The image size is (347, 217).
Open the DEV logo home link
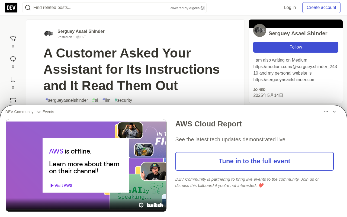pyautogui.click(x=11, y=8)
